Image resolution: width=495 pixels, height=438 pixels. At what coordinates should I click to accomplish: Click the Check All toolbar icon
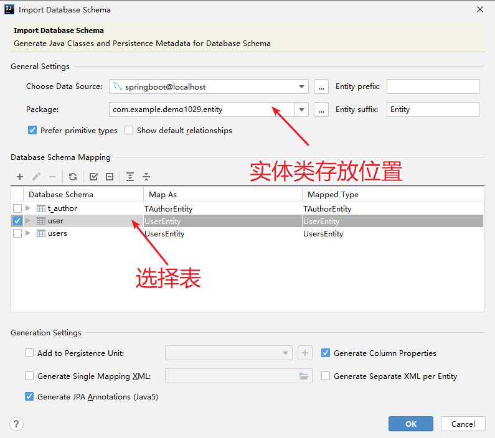point(94,177)
